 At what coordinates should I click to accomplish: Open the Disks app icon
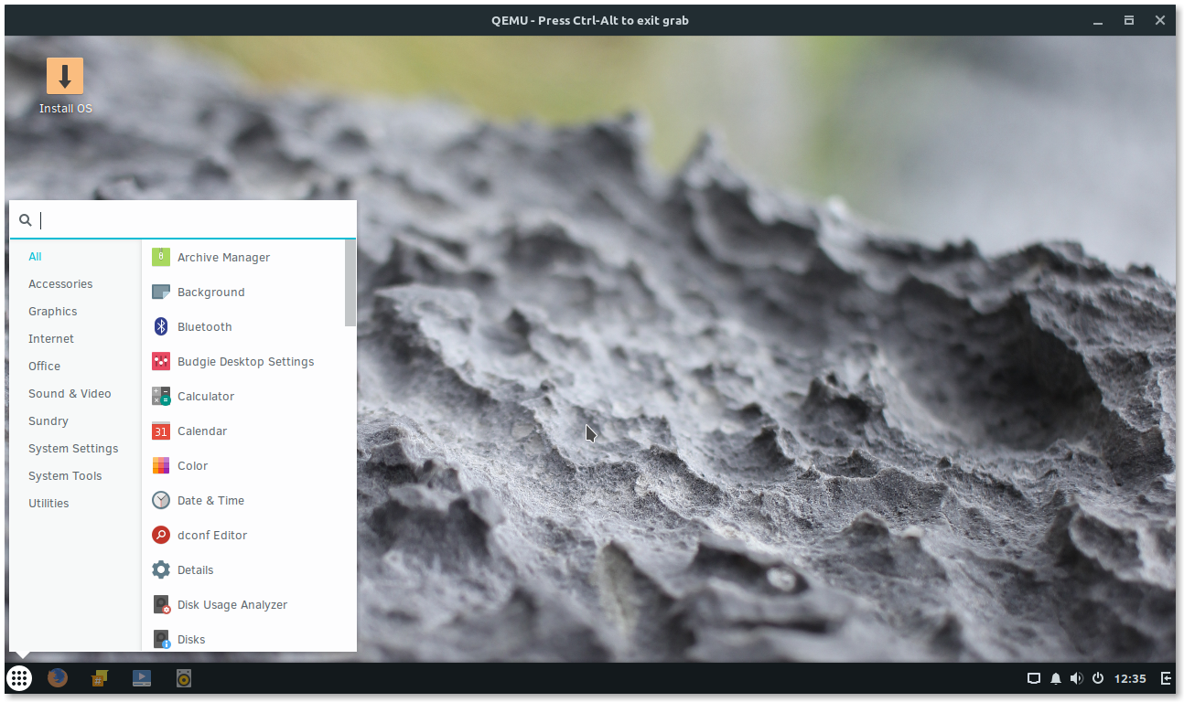tap(161, 639)
